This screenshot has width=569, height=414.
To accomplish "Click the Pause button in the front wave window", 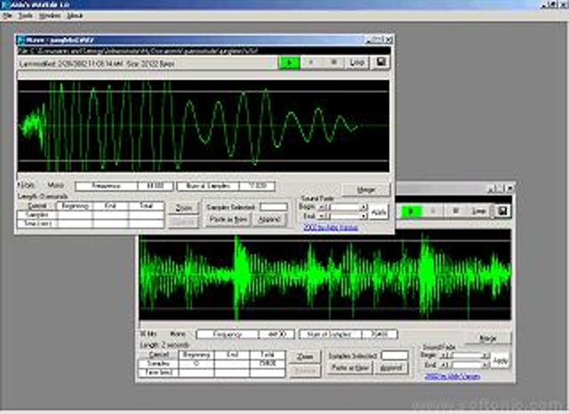I will (311, 62).
